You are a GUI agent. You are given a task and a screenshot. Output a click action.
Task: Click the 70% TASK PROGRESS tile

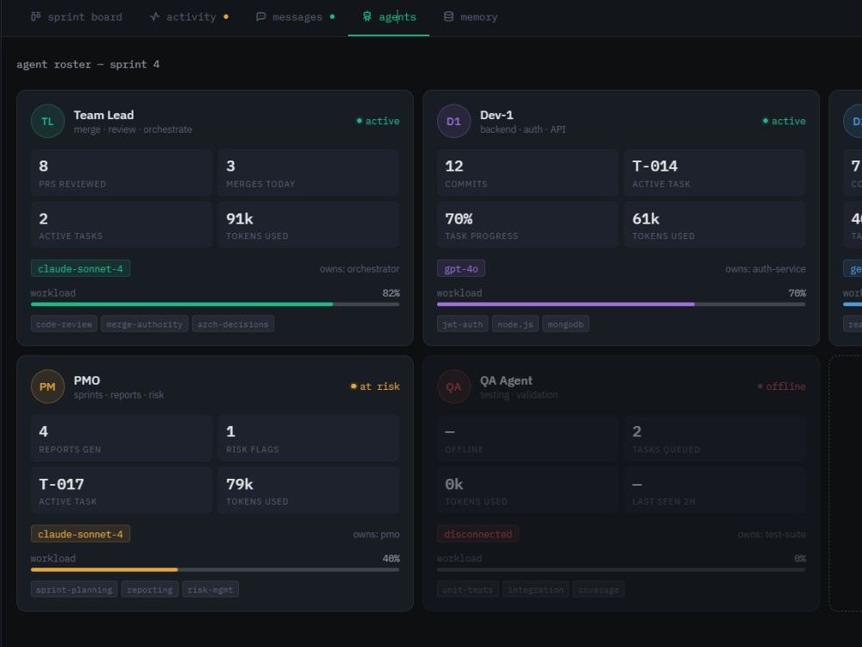click(x=528, y=224)
